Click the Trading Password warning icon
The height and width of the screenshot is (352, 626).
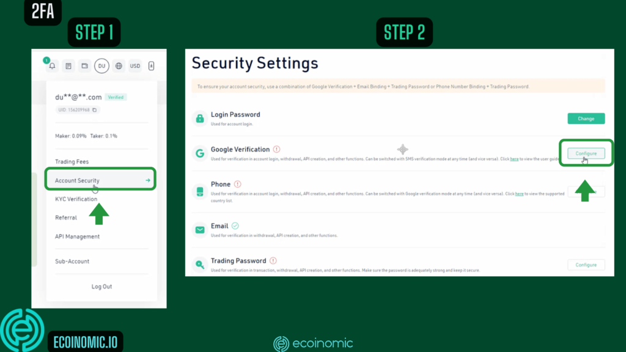[x=273, y=260]
